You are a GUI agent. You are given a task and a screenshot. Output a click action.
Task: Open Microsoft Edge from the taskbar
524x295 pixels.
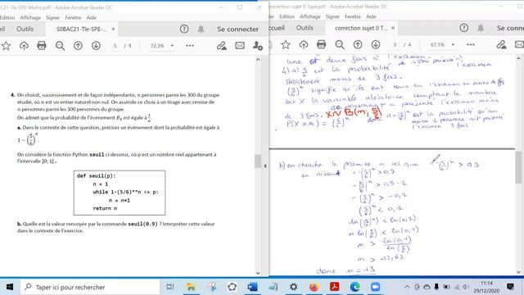pos(355,287)
